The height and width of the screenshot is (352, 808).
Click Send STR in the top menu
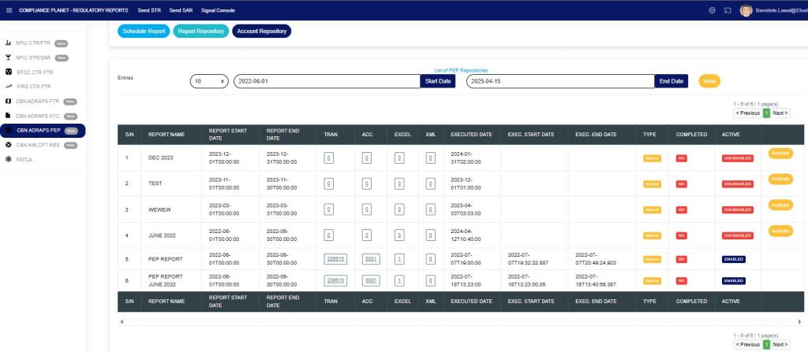[148, 10]
